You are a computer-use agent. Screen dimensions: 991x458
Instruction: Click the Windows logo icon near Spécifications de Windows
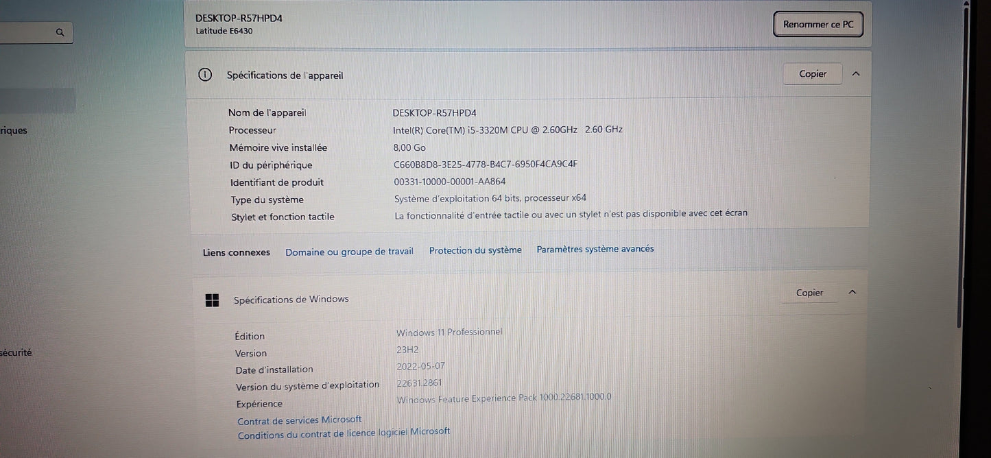pyautogui.click(x=212, y=300)
